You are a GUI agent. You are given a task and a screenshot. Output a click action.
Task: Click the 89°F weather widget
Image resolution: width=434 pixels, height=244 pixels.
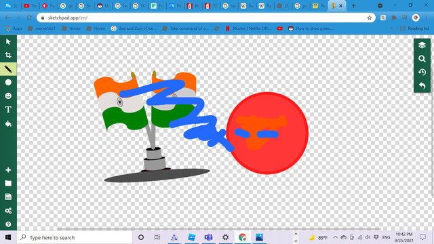318,237
